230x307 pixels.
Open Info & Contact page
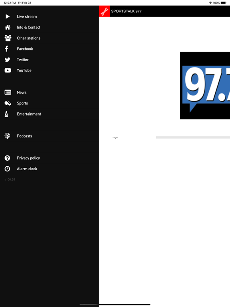29,28
